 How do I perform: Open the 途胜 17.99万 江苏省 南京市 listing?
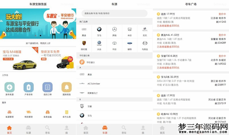(x=191, y=20)
